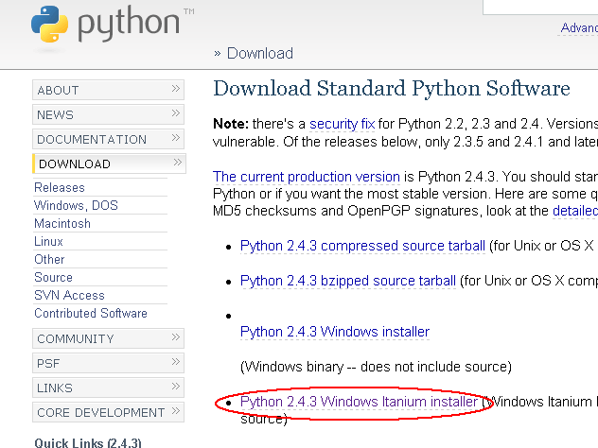Open the DOWNLOAD menu item
598x448 pixels.
75,164
